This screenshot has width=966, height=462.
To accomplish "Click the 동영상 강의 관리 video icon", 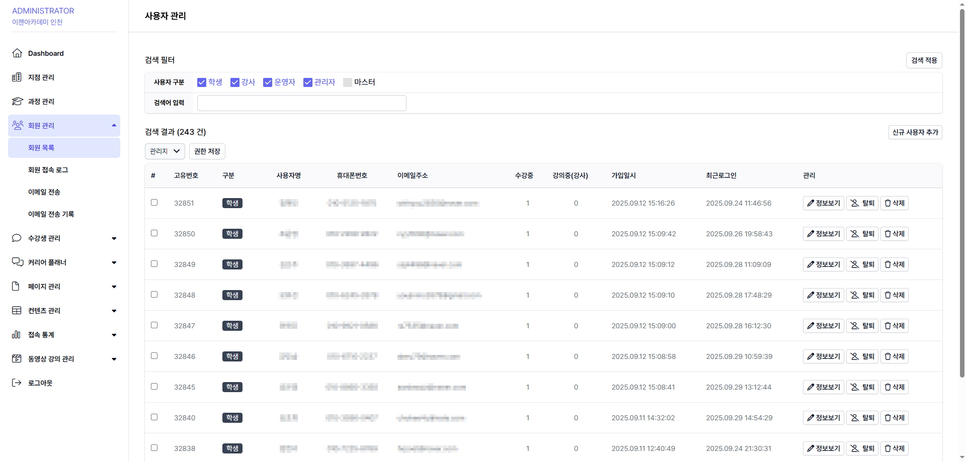I will tap(17, 359).
